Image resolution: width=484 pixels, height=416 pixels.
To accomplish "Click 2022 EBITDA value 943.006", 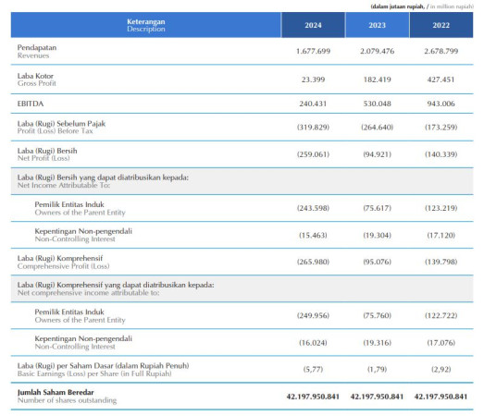I will click(x=441, y=104).
